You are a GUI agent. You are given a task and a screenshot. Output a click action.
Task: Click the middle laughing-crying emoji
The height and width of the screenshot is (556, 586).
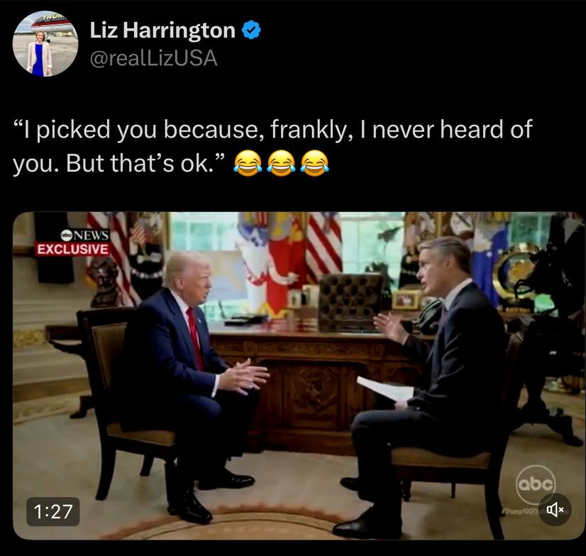[282, 163]
